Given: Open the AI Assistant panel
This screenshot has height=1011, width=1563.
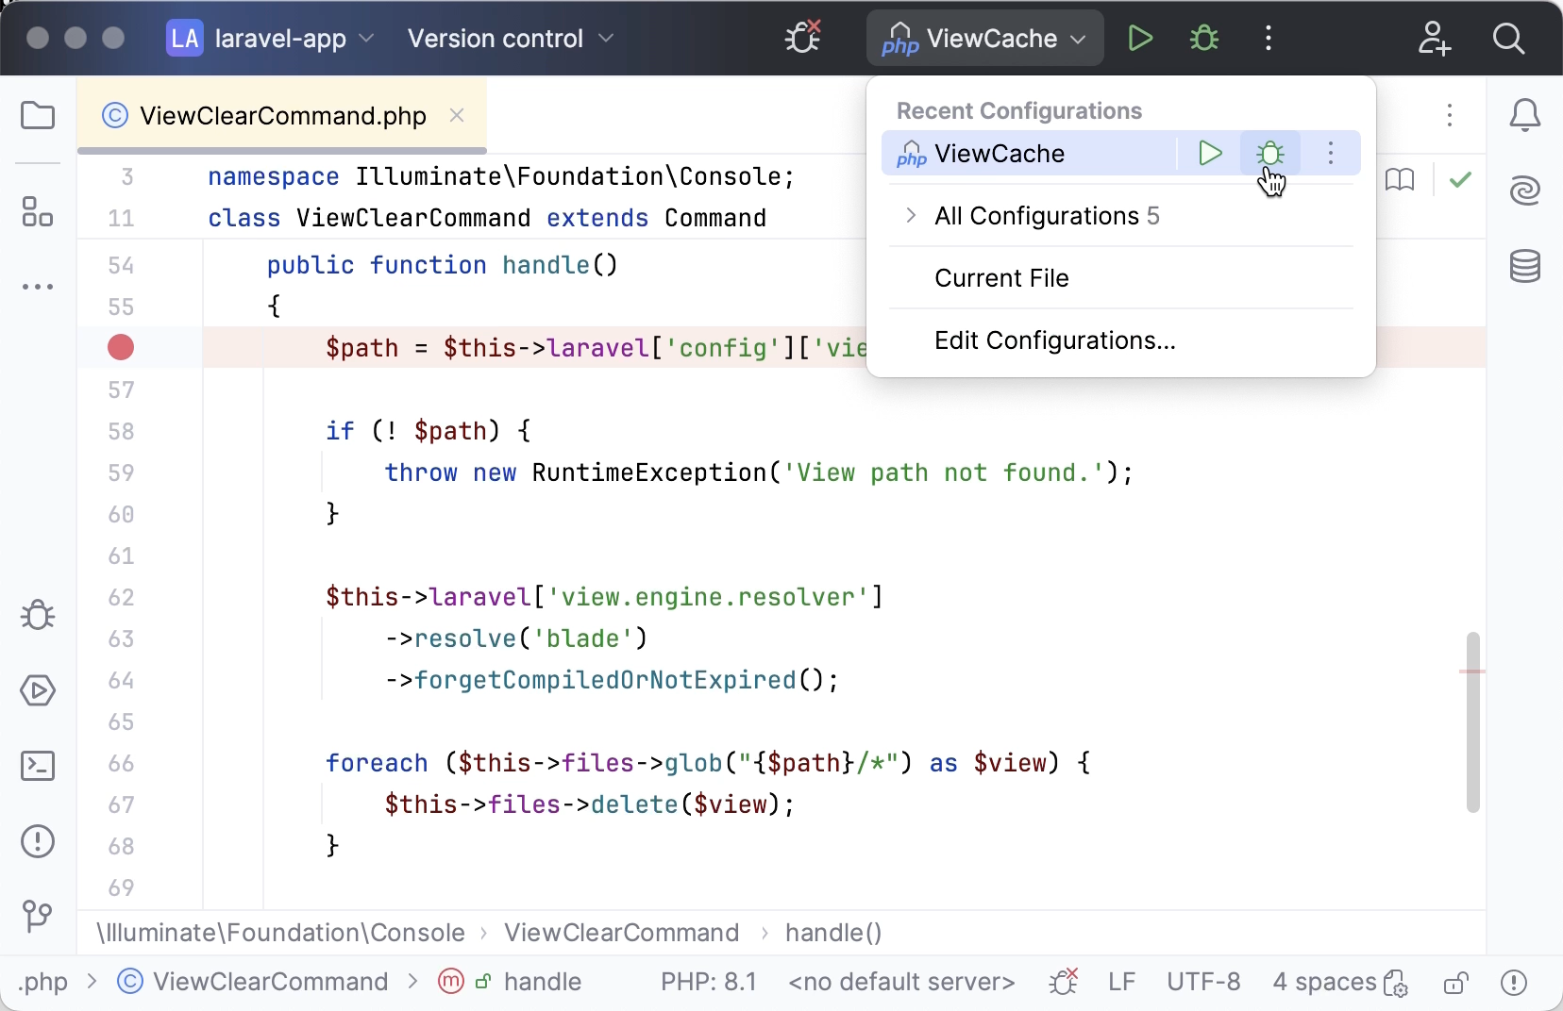Looking at the screenshot, I should point(1526,191).
